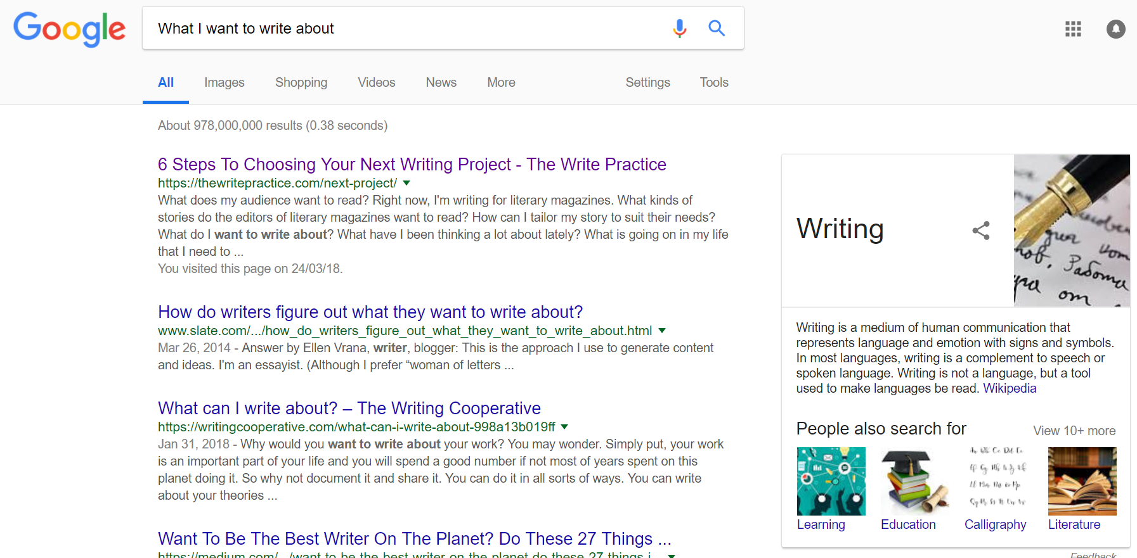Click the slate.com result URL text
1137x558 pixels.
(x=405, y=331)
